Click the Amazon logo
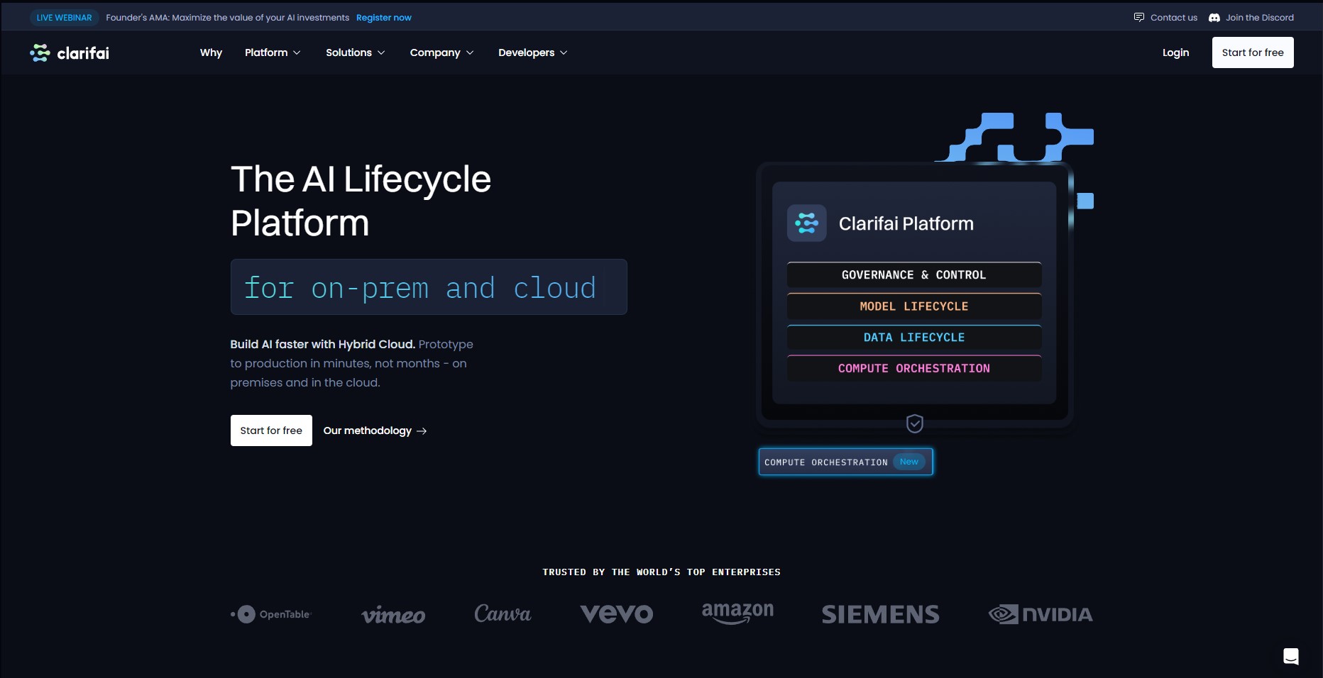 (737, 613)
